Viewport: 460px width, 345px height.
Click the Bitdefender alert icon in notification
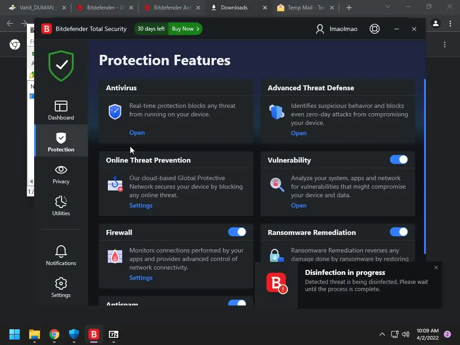pyautogui.click(x=277, y=283)
